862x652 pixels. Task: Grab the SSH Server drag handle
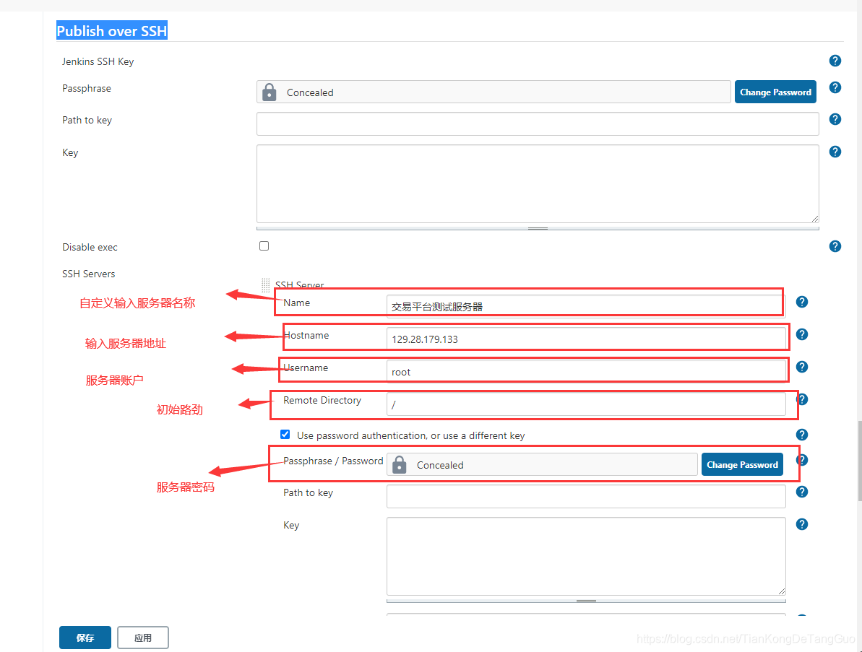(x=265, y=284)
